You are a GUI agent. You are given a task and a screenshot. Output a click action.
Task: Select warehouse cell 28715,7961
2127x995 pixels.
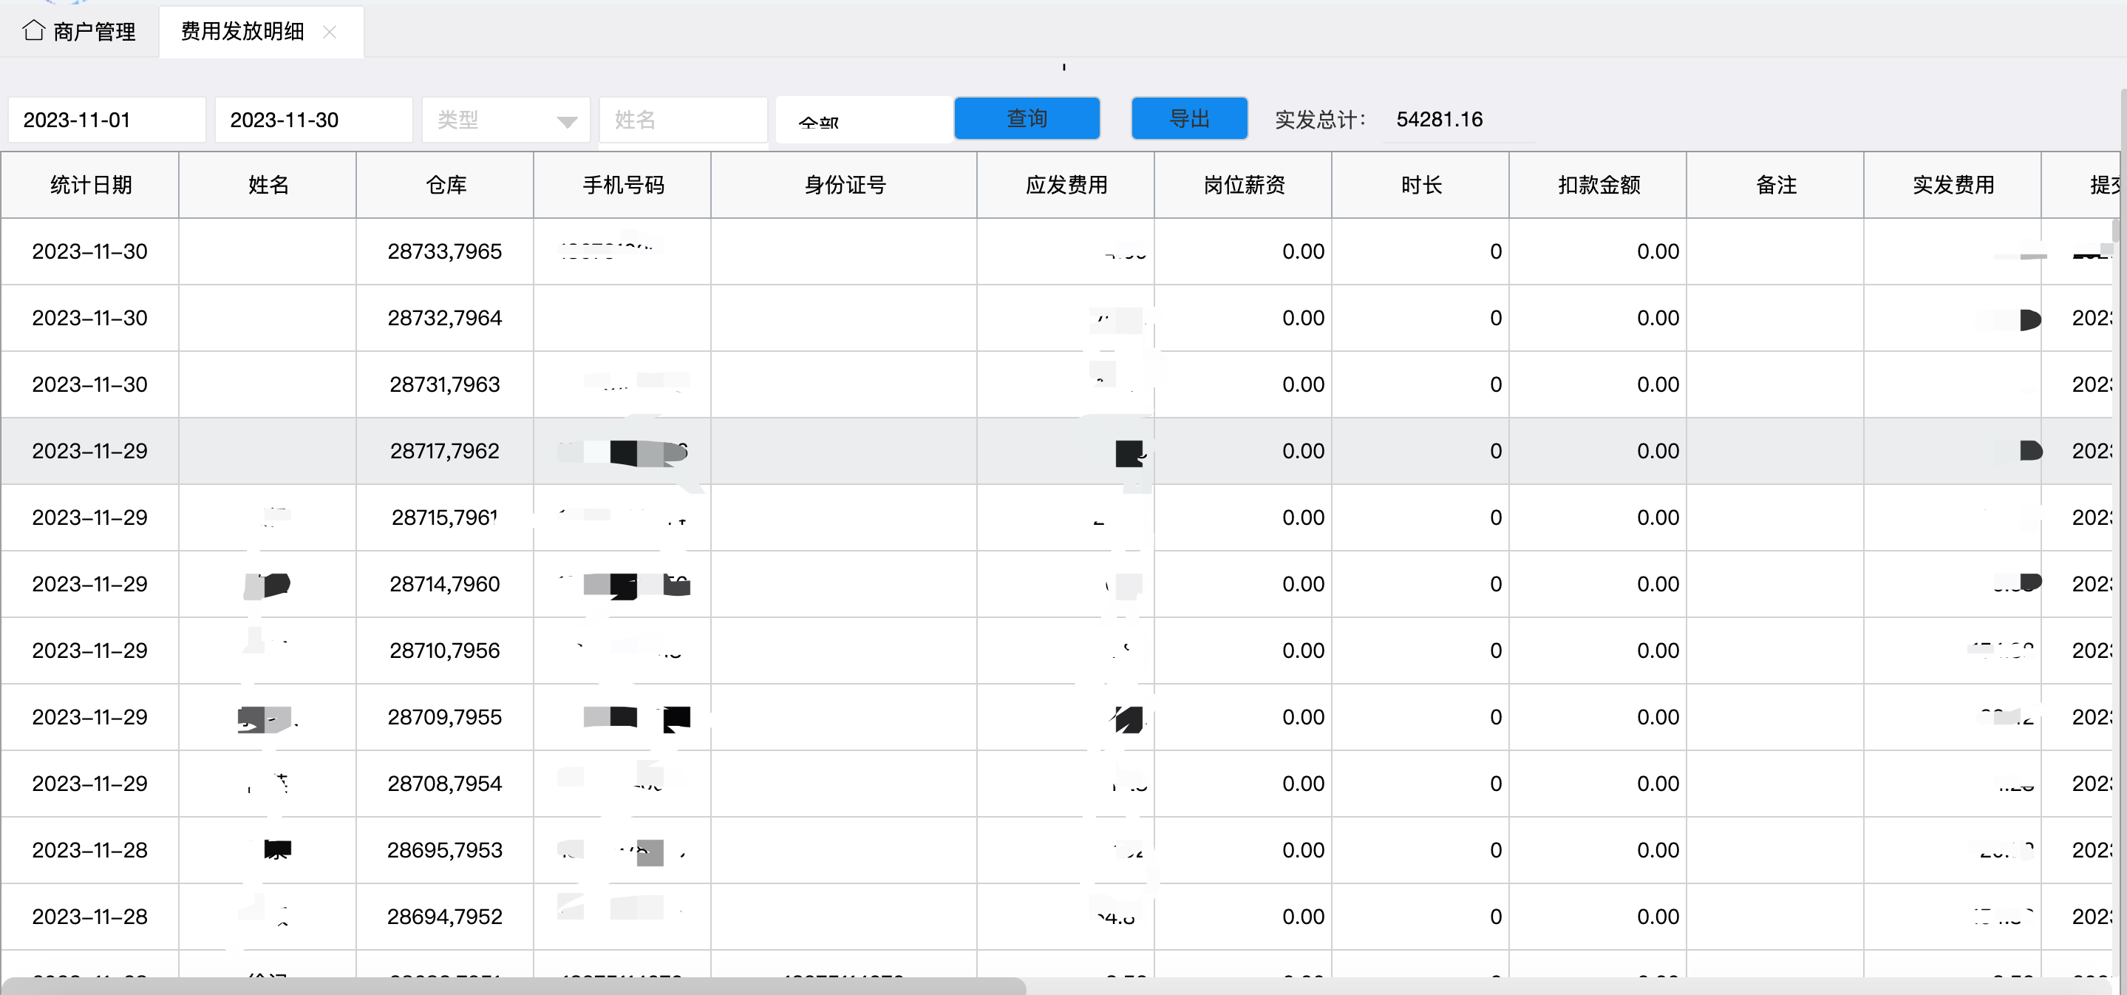[445, 517]
